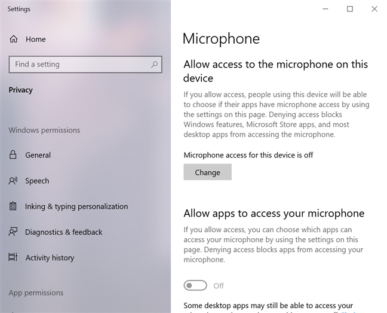Image resolution: width=387 pixels, height=313 pixels.
Task: Maximize the Settings window
Action: [x=350, y=9]
